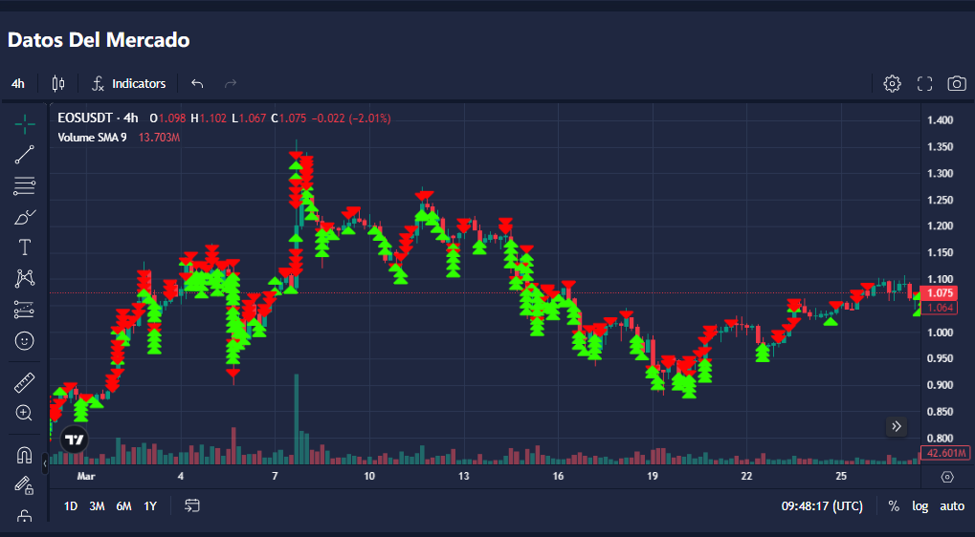Pick the ruler measure tool
Screen dimensions: 975x537
(25, 383)
